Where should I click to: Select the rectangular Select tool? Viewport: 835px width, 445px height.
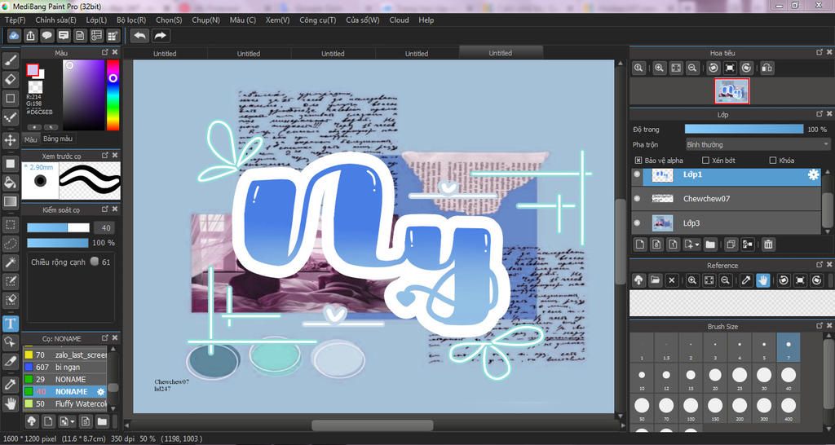(10, 225)
